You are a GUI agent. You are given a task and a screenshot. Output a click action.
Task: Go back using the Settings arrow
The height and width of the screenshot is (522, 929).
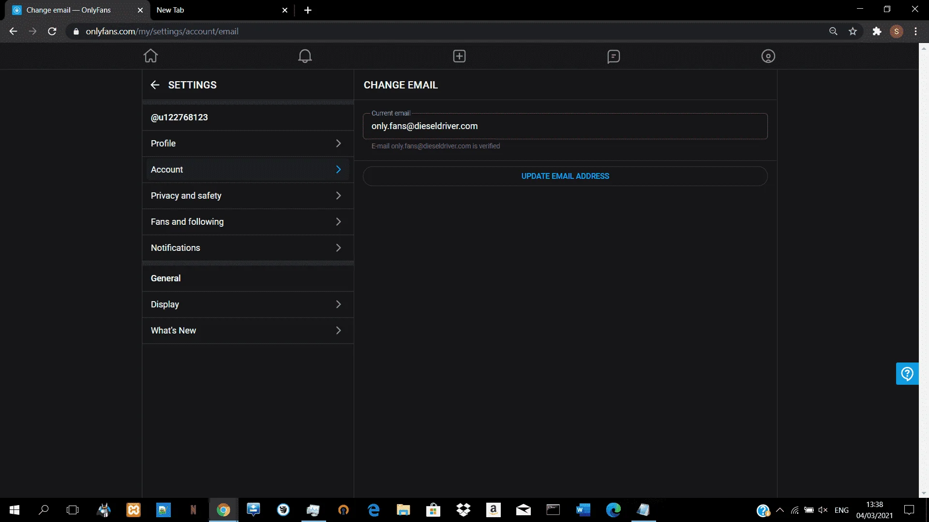point(155,85)
